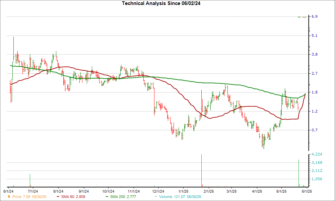Viewport: 335px width, 201px height.
Task: Click the green SMA 200 legend dash
Action: 107,197
